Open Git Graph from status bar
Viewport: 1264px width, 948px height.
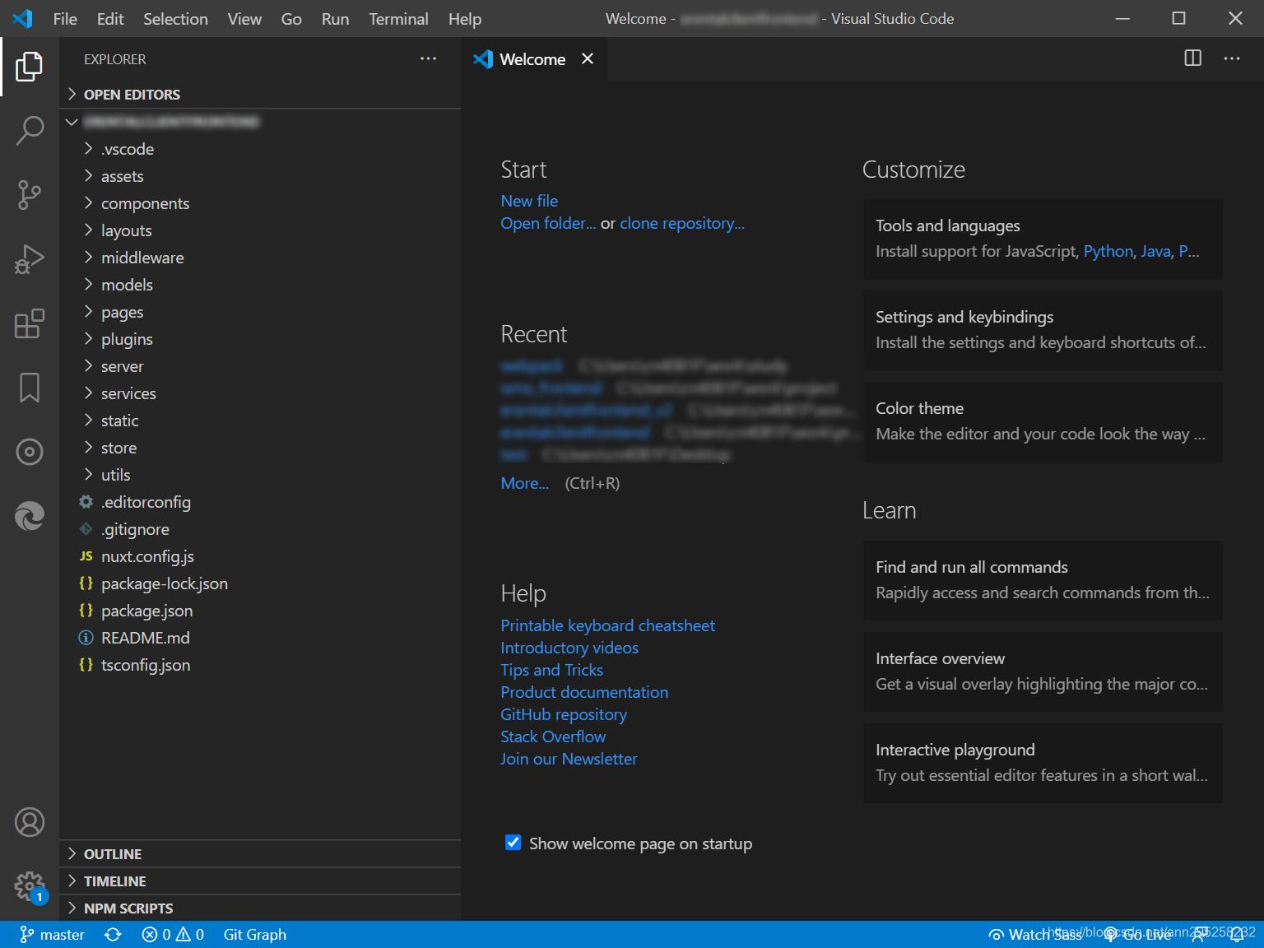pos(255,935)
